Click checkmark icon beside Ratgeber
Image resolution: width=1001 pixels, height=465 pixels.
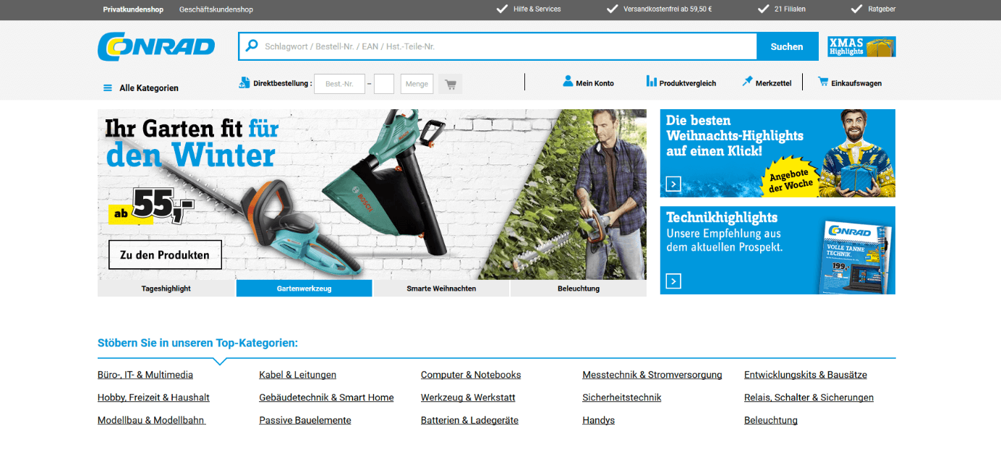point(856,9)
